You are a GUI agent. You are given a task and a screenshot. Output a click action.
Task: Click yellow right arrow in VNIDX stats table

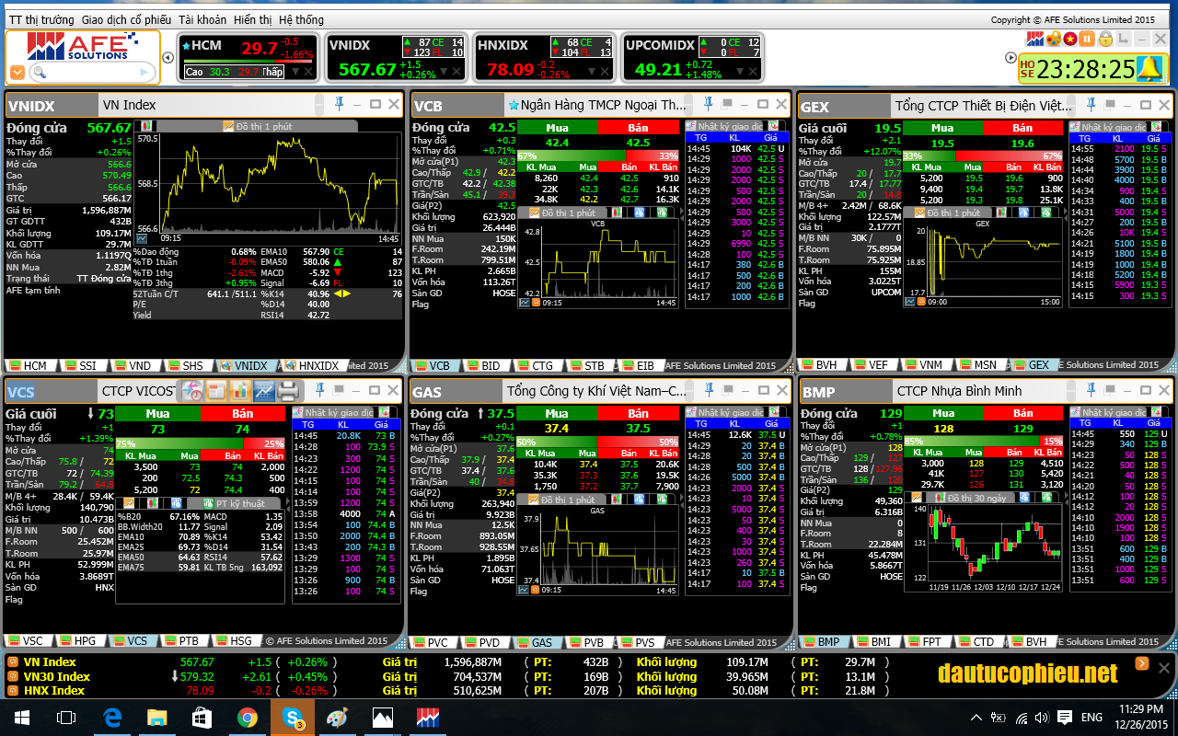click(347, 293)
